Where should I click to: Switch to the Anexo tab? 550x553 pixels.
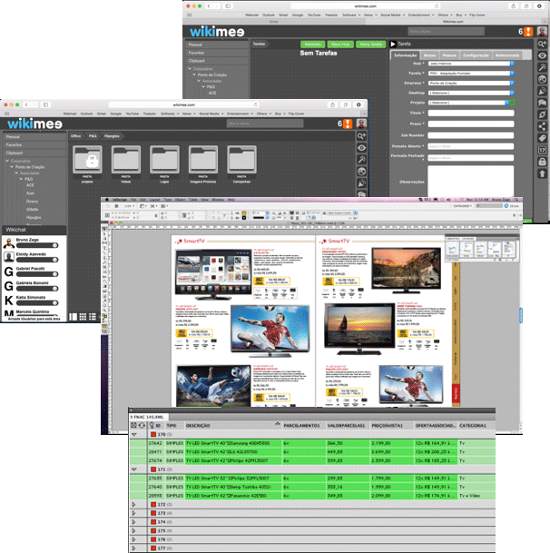(430, 55)
